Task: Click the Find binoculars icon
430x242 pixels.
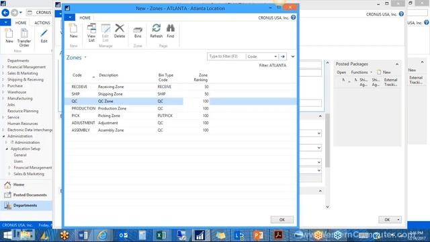Action: point(170,31)
